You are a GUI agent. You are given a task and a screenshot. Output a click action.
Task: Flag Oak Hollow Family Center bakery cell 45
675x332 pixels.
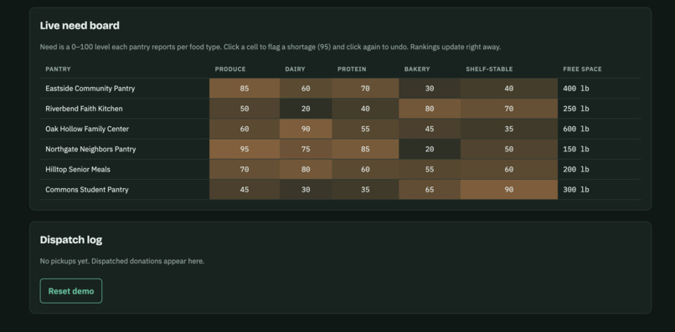click(x=430, y=129)
